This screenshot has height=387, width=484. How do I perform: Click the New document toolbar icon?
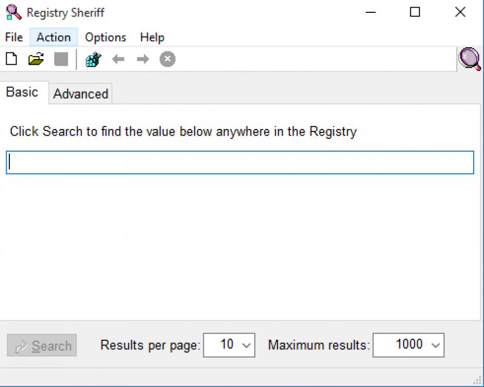point(12,59)
